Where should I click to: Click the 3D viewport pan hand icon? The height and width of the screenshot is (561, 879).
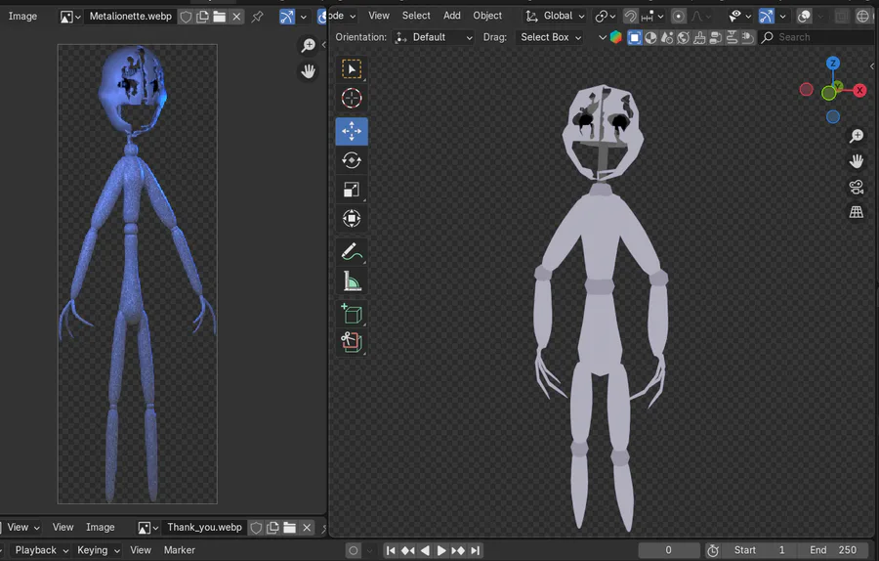tap(856, 161)
